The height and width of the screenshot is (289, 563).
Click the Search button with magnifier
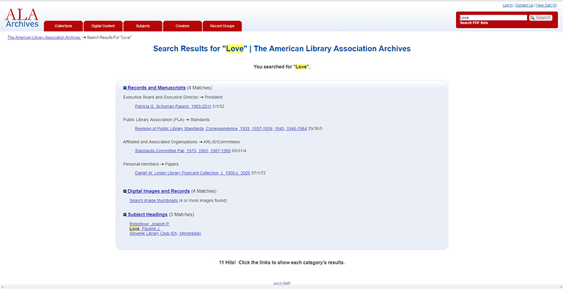tap(540, 18)
